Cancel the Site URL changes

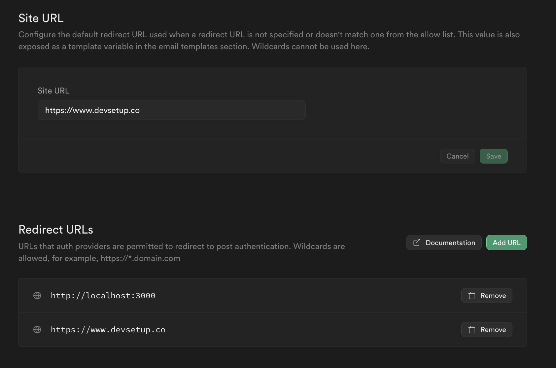457,156
